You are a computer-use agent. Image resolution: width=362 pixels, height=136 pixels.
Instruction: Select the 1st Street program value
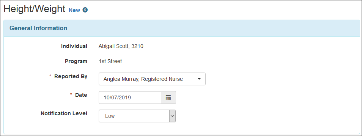(110, 61)
